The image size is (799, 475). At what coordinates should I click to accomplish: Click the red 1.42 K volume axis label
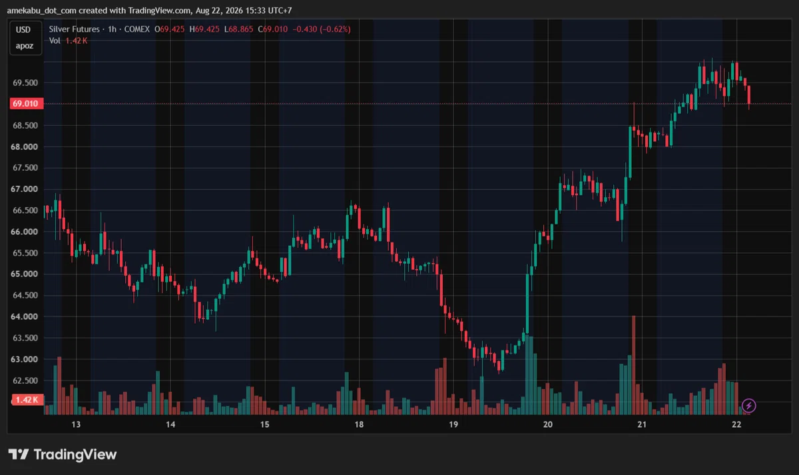(x=26, y=400)
